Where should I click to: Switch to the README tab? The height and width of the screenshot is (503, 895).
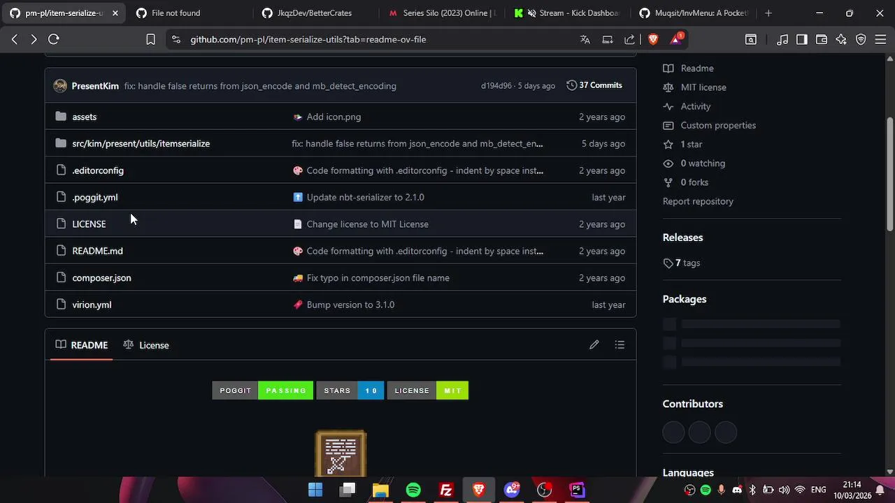click(82, 345)
